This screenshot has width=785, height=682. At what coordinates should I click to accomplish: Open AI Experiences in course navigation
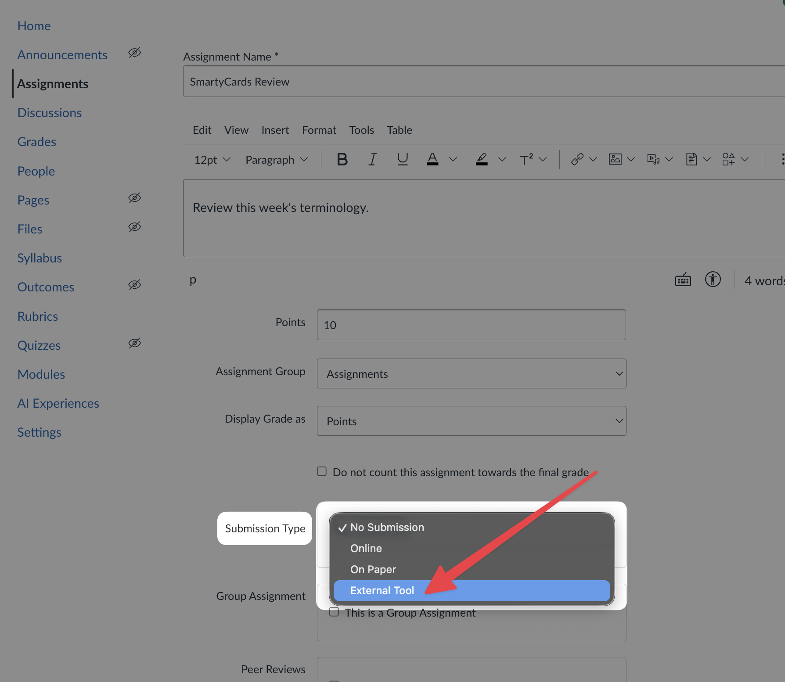tap(58, 403)
